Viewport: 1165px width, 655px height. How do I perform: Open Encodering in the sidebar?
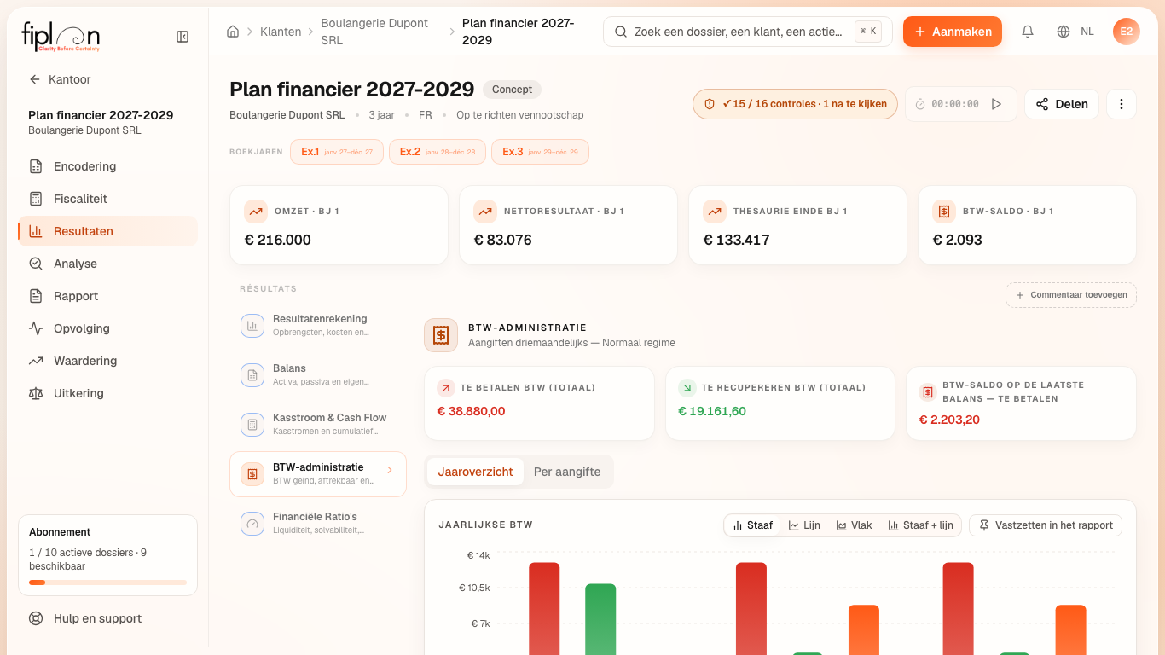[x=107, y=166]
